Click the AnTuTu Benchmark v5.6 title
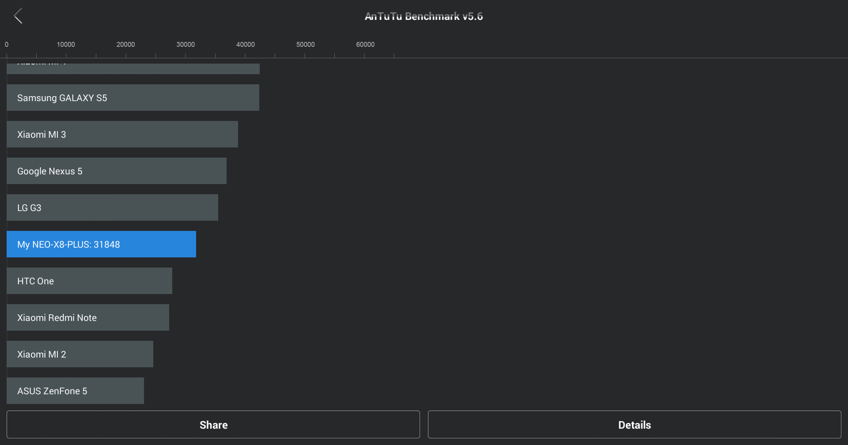 point(424,16)
